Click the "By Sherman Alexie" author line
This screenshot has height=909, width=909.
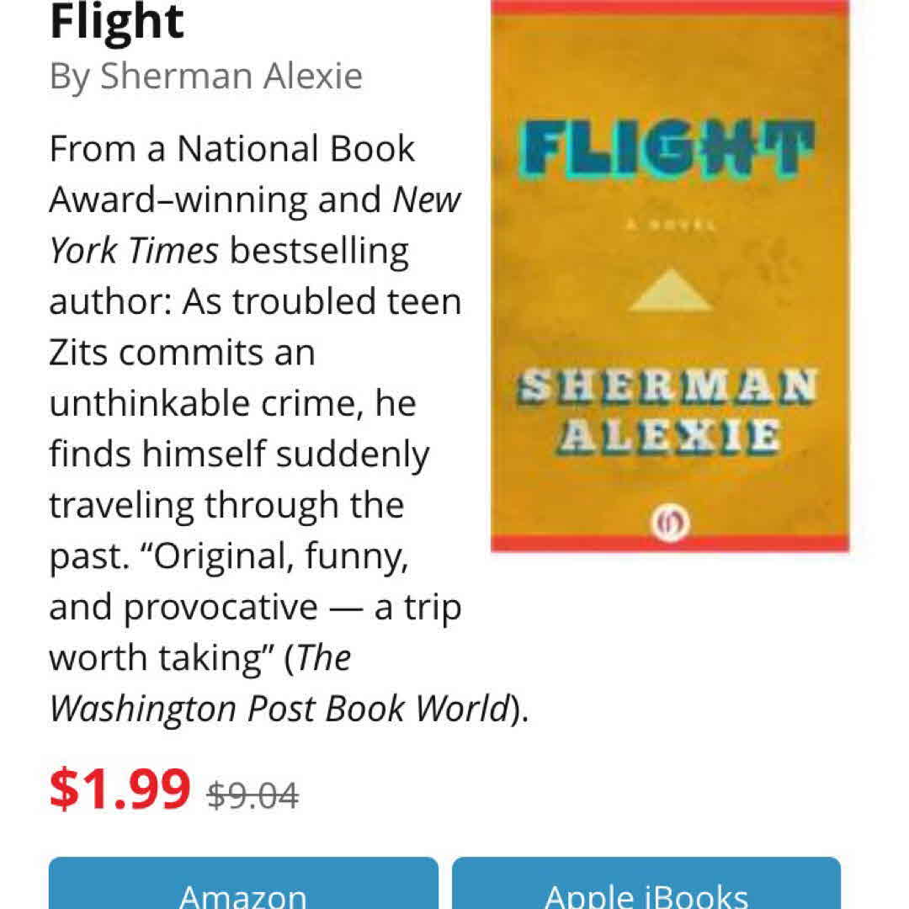[206, 76]
